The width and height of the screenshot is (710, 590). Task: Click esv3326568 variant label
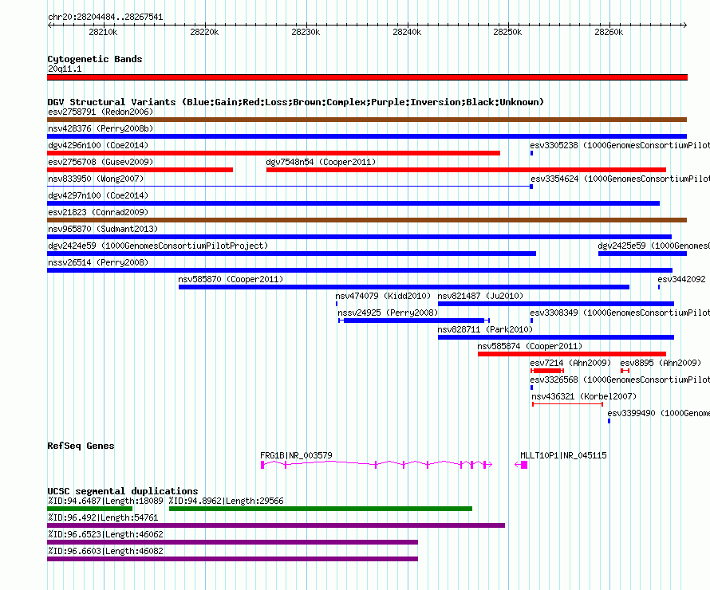pos(620,380)
